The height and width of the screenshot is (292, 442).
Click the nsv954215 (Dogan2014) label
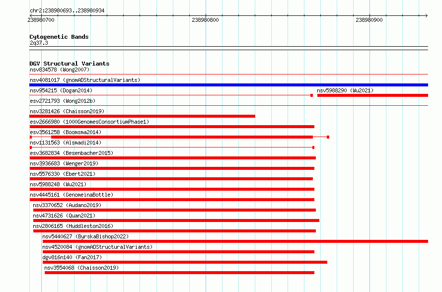click(x=61, y=90)
